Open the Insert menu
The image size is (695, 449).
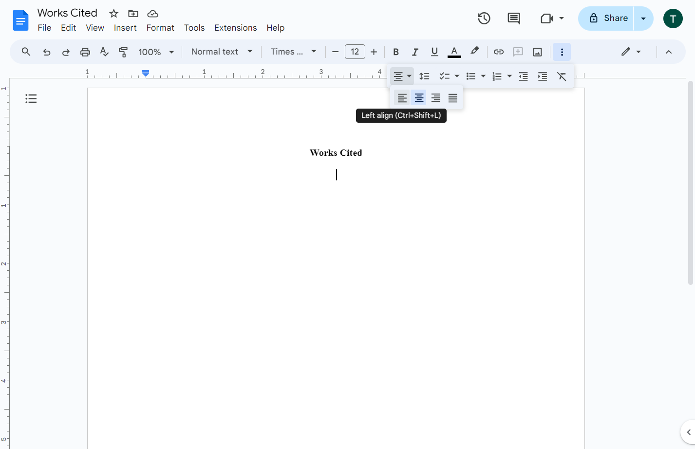point(125,28)
